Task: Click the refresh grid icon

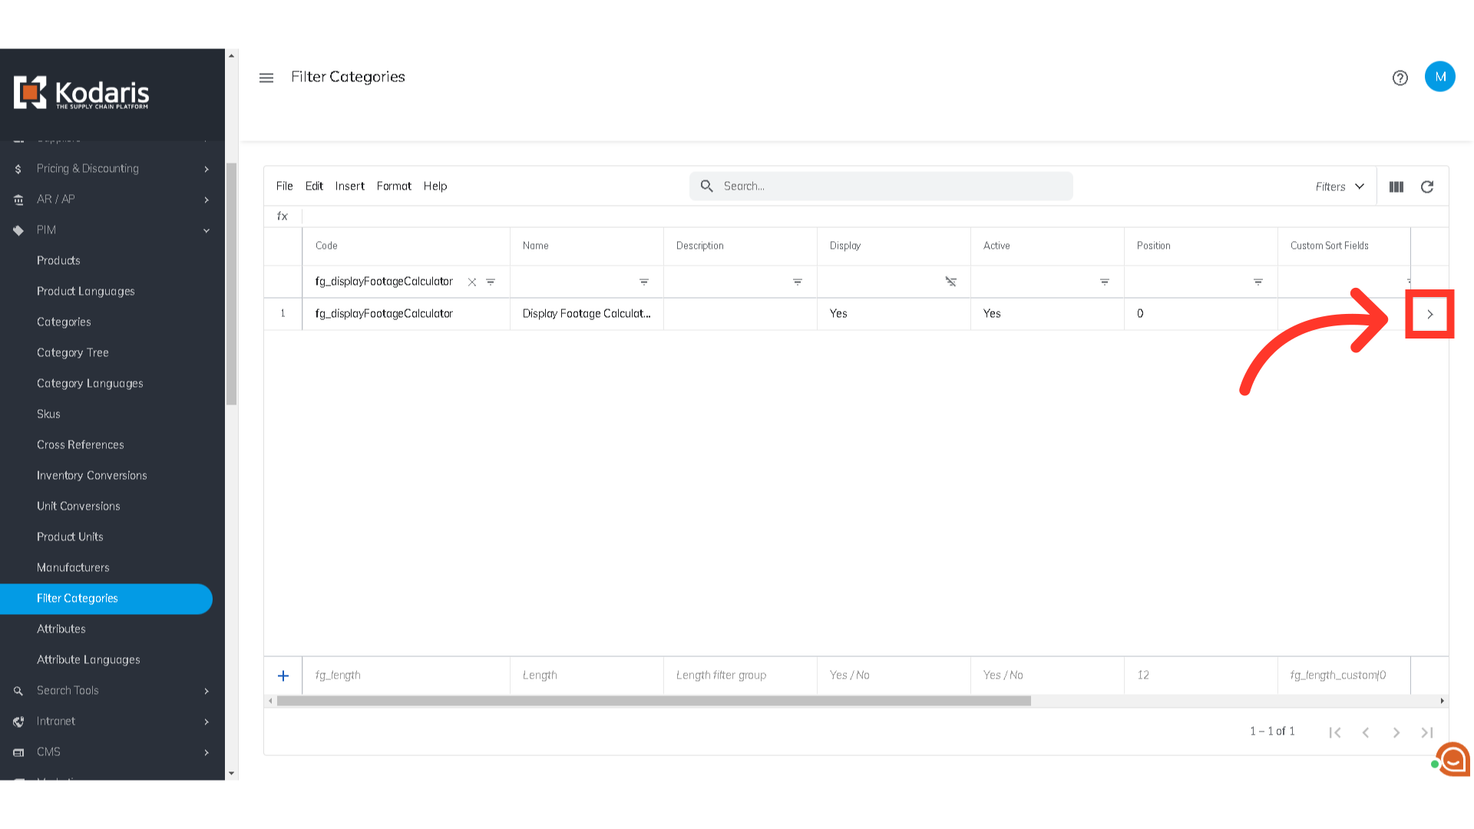Action: [1426, 187]
